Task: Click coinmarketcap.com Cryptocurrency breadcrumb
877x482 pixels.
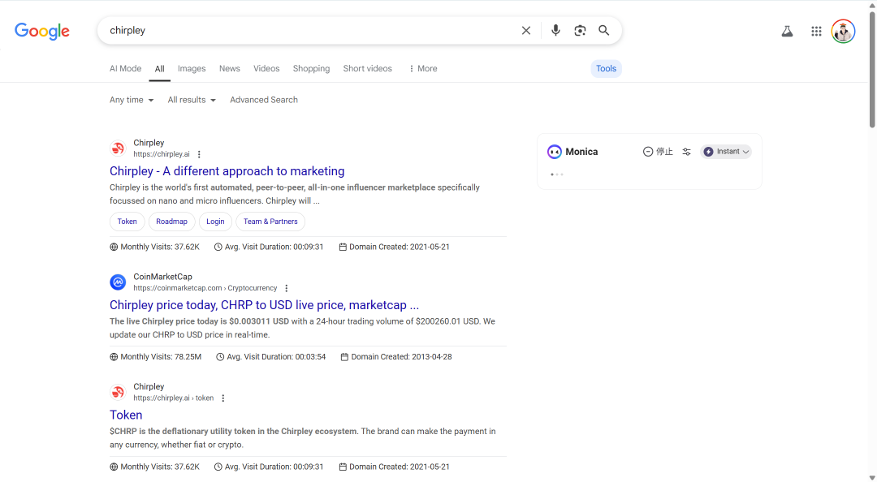Action: pyautogui.click(x=205, y=289)
